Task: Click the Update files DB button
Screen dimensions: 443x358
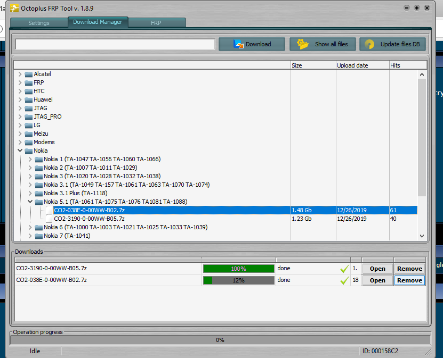Action: pos(392,44)
